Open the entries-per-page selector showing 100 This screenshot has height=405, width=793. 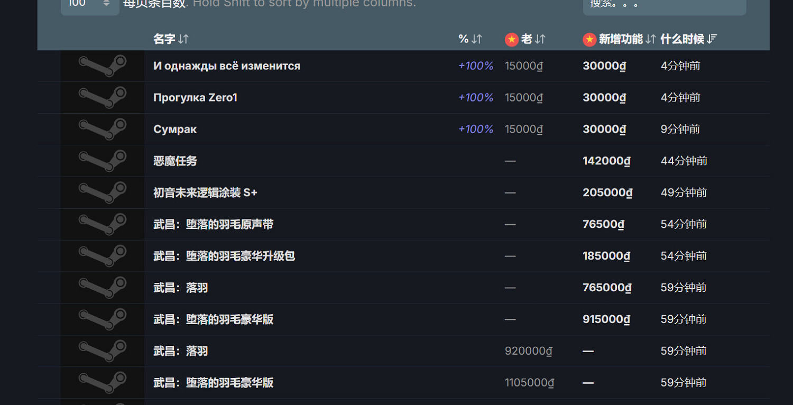point(90,4)
